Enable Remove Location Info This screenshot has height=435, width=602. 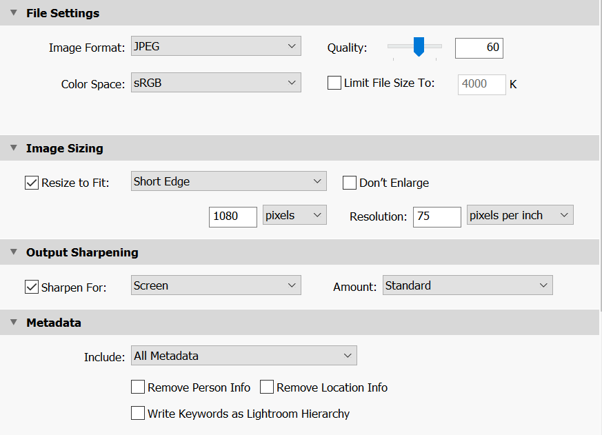coord(267,387)
